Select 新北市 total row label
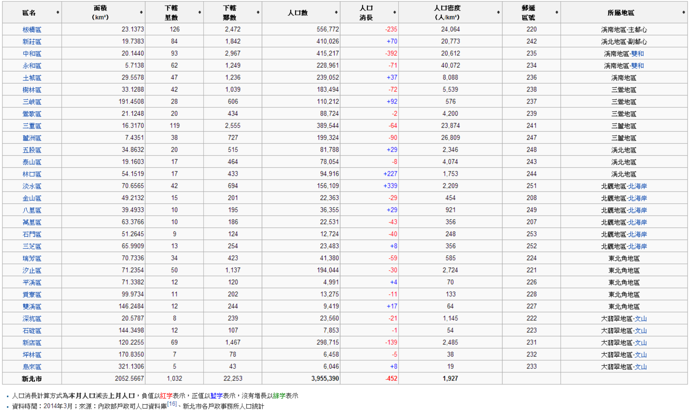Image resolution: width=689 pixels, height=412 pixels. (x=32, y=379)
